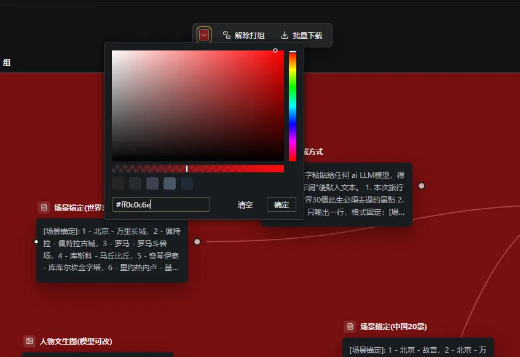Click the image icon of 人物文生图(模型可改)

point(30,341)
